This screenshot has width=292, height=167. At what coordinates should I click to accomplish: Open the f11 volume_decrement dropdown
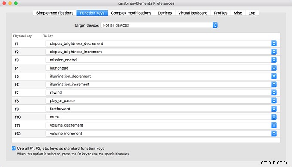[x=161, y=125]
